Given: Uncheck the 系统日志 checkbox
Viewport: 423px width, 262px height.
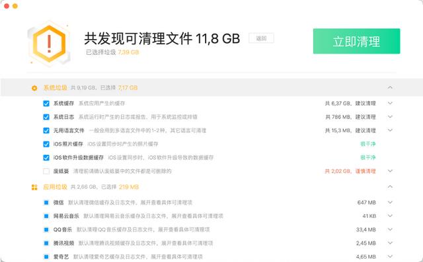Looking at the screenshot, I should (46, 117).
